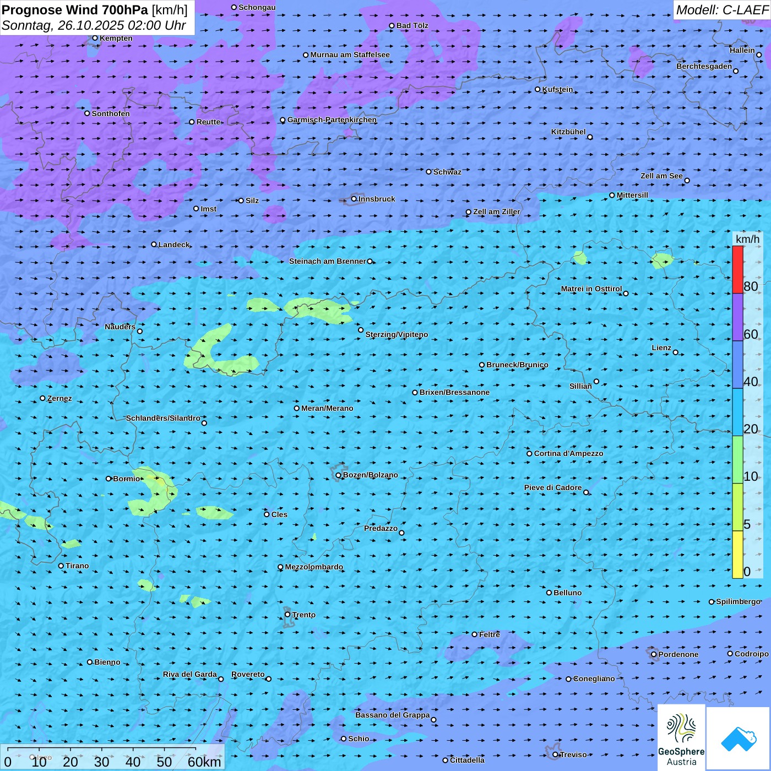Click the Cittadella town label
The width and height of the screenshot is (771, 771).
467,760
